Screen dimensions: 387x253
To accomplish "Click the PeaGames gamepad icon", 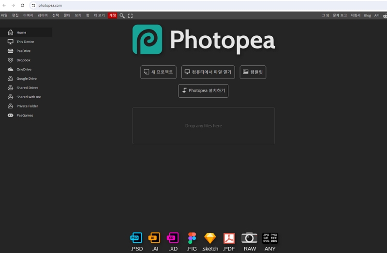I will (10, 115).
